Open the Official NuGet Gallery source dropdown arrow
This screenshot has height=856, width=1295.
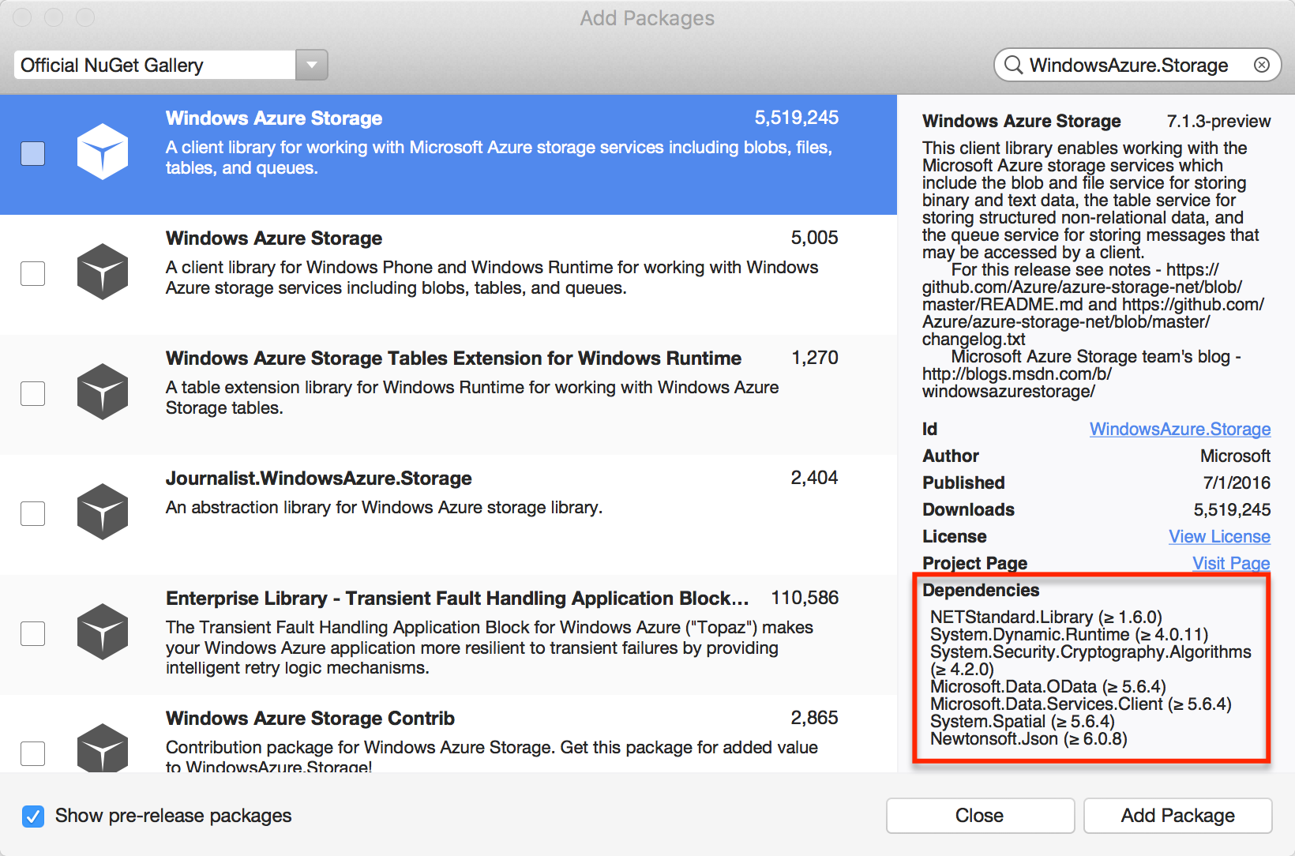[312, 65]
